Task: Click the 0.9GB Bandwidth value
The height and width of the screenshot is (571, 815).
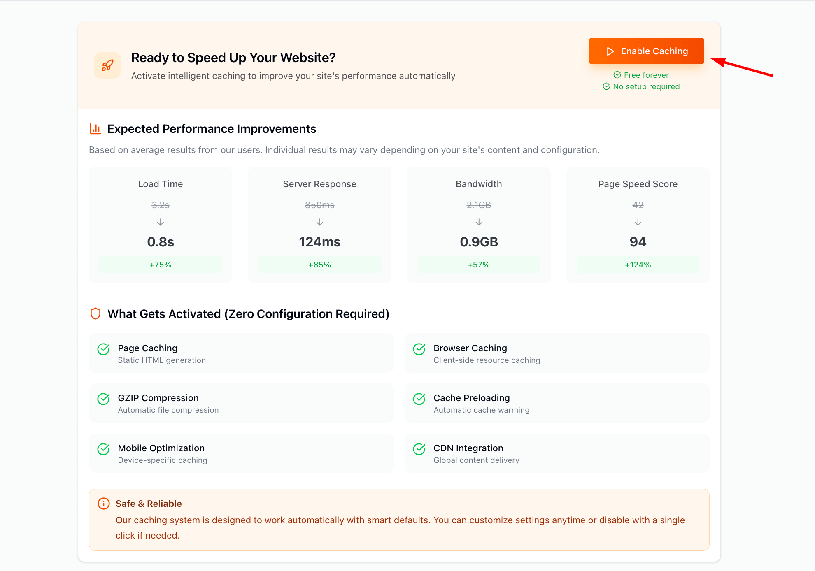Action: (x=479, y=242)
